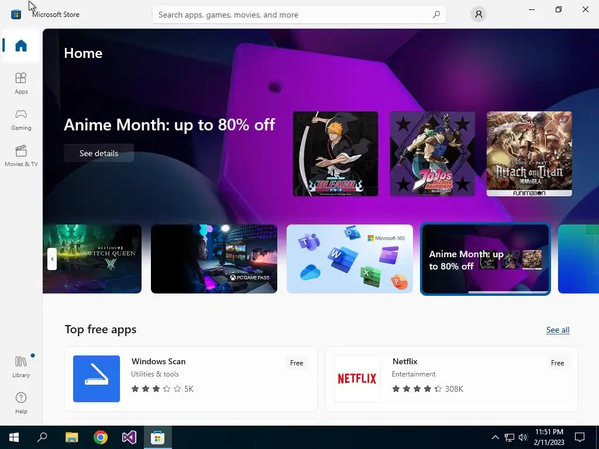599x449 pixels.
Task: Open the Help page in sidebar
Action: coord(21,403)
